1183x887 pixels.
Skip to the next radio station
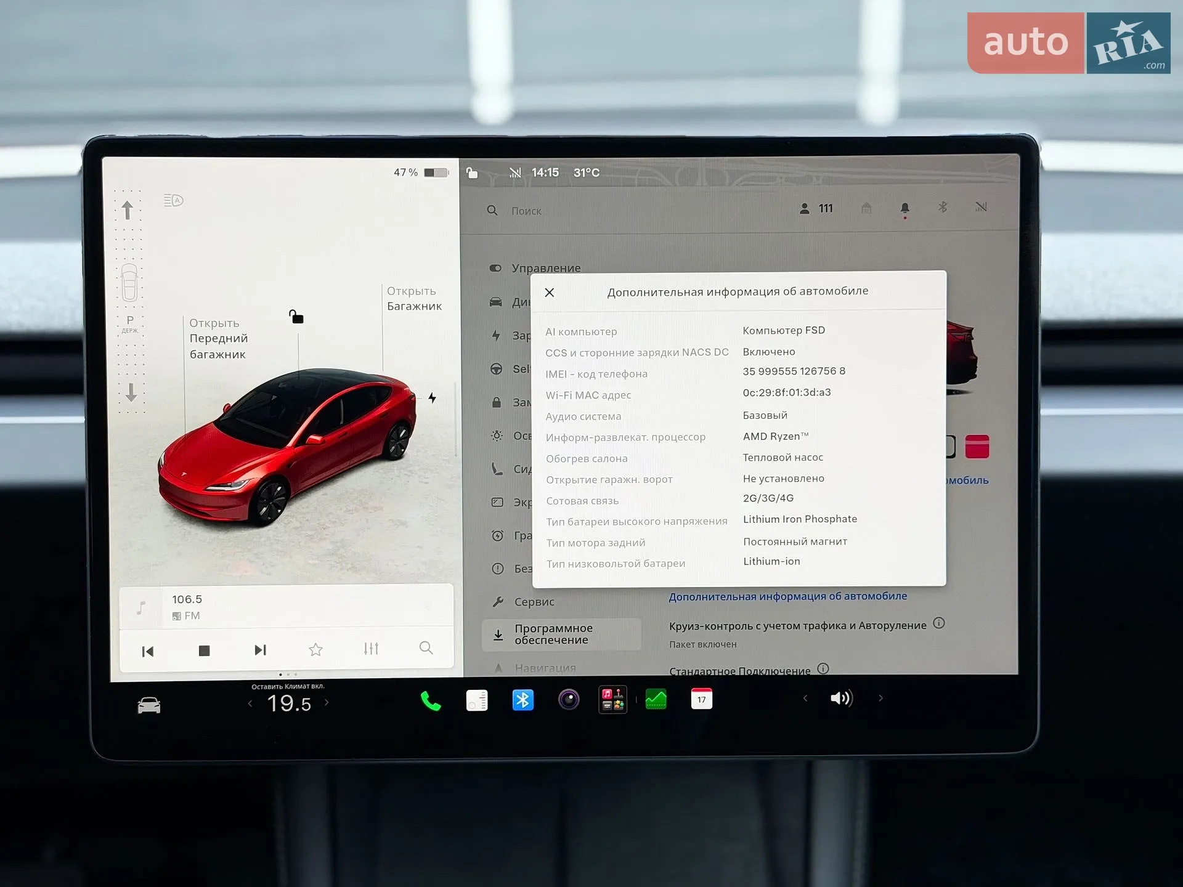click(x=260, y=650)
